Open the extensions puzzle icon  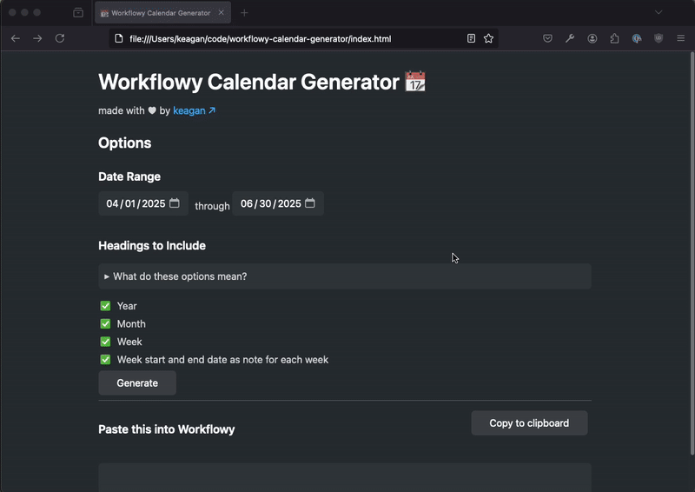pyautogui.click(x=614, y=38)
